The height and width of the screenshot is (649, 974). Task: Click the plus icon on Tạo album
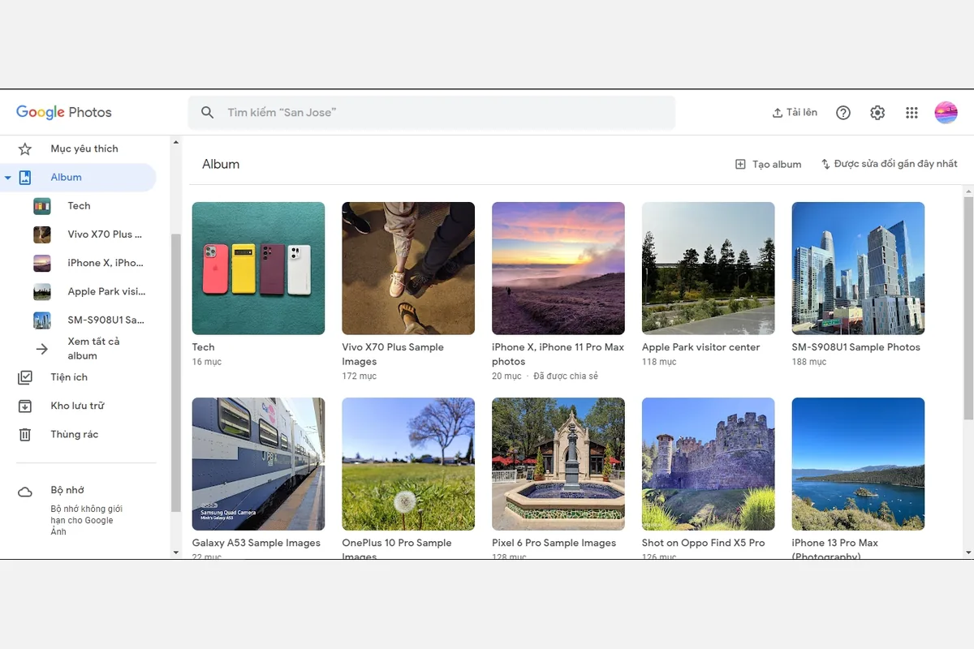[x=740, y=164]
